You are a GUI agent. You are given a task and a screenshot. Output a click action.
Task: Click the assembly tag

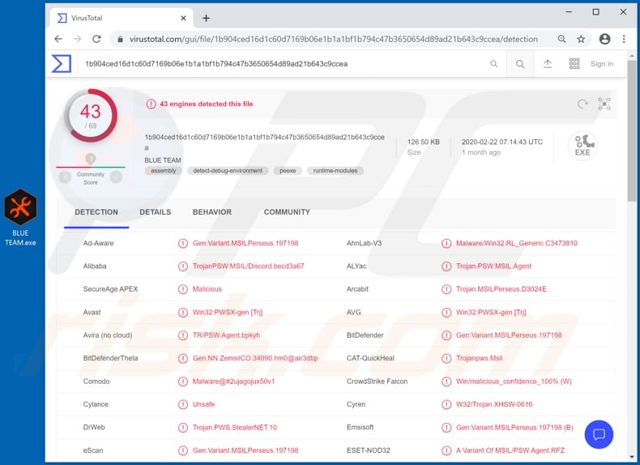point(164,171)
